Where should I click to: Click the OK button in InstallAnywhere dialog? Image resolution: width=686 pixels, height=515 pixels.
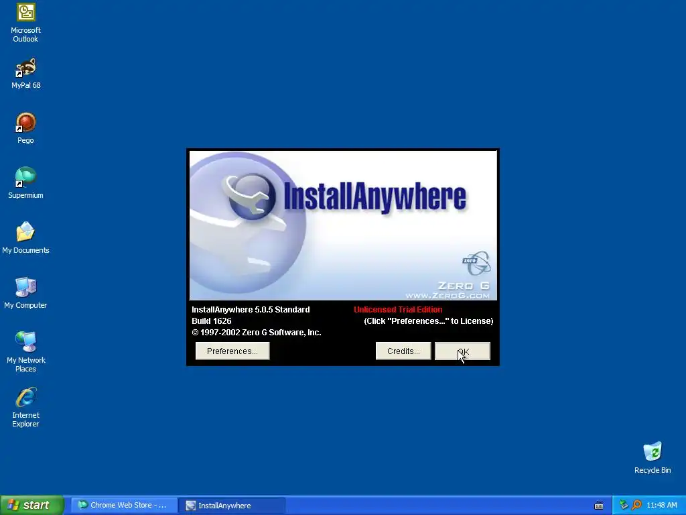(462, 351)
